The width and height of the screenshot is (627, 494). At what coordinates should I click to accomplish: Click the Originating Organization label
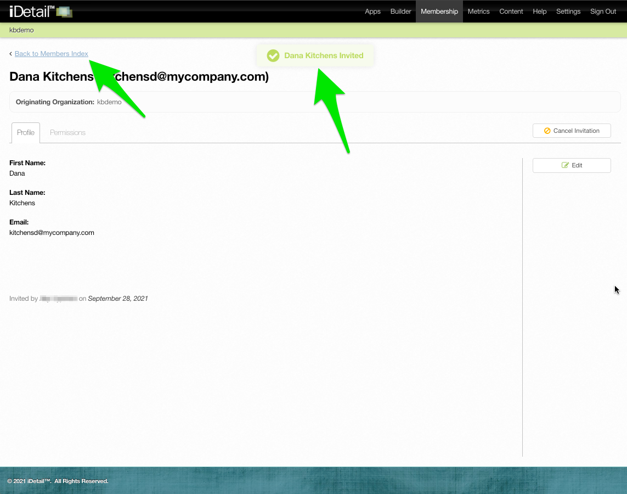55,102
